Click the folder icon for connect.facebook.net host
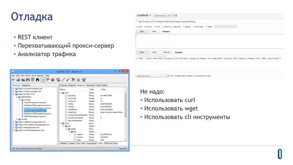 16,88
